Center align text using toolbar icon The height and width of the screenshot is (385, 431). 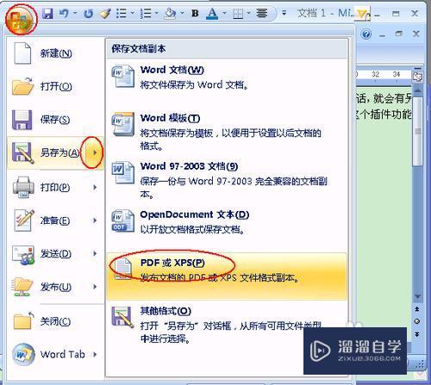[262, 13]
